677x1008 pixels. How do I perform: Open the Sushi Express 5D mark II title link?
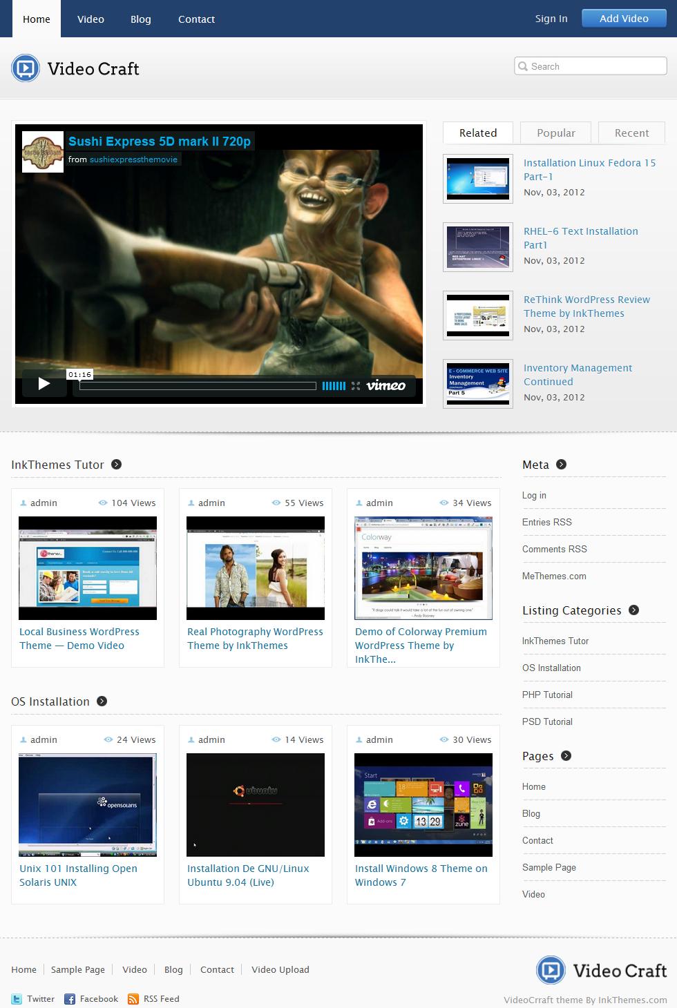pyautogui.click(x=160, y=142)
